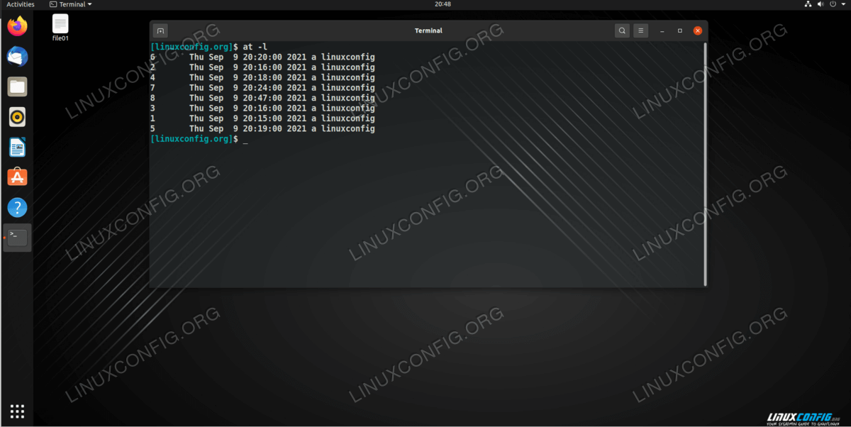Image resolution: width=851 pixels, height=427 pixels.
Task: Open the Files manager in dock
Action: coord(17,87)
